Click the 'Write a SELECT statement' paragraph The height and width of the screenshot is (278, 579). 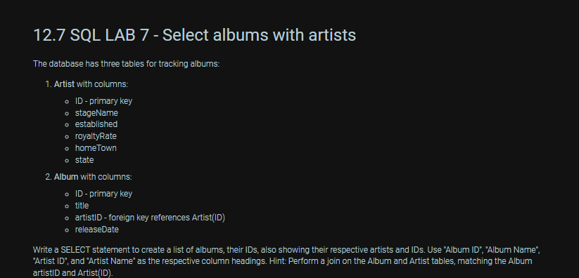pos(286,261)
